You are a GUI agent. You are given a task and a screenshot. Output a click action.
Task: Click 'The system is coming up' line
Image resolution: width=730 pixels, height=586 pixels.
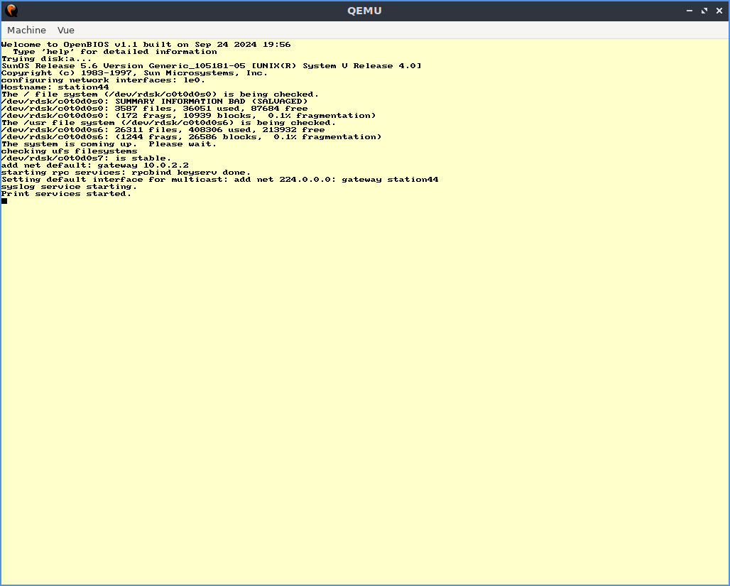coord(109,144)
